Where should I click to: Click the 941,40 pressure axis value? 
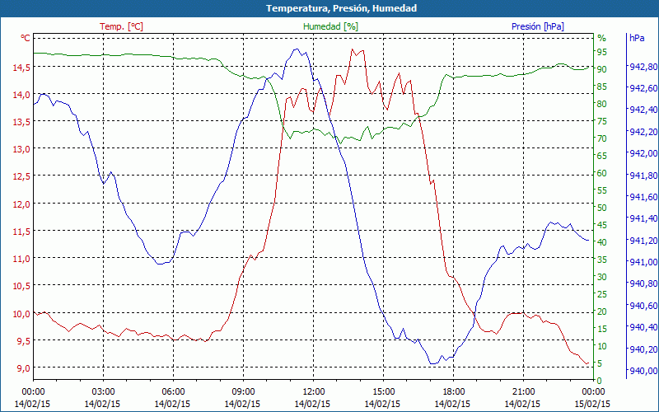coord(642,218)
